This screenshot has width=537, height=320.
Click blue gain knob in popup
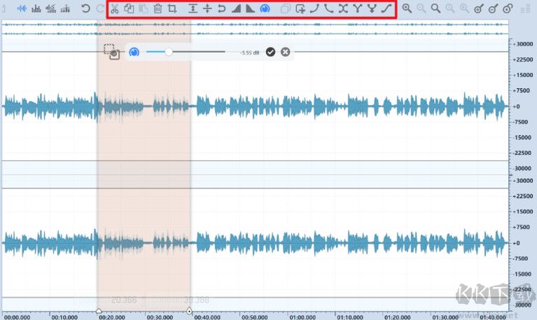click(x=134, y=52)
